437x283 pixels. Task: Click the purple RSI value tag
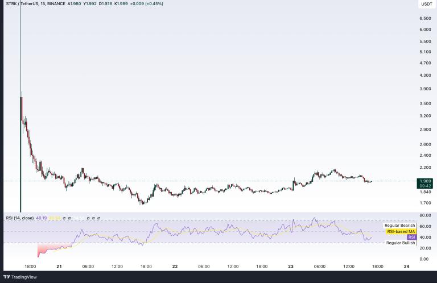point(412,237)
